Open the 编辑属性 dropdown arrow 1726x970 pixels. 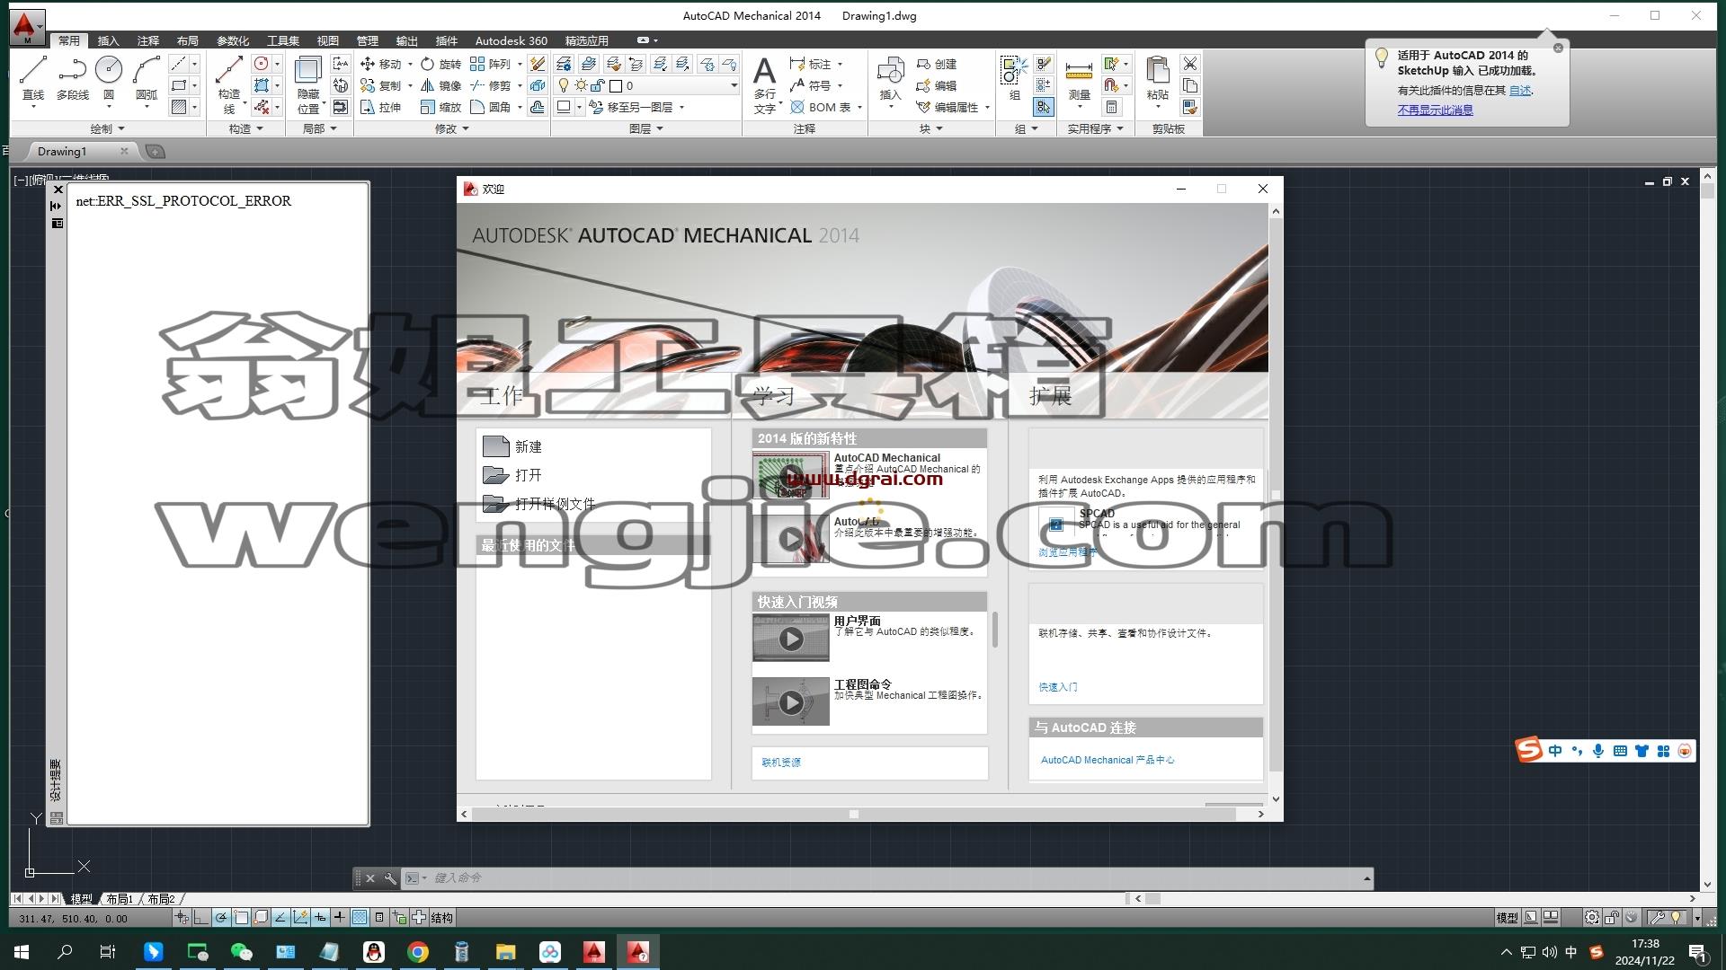(x=987, y=107)
